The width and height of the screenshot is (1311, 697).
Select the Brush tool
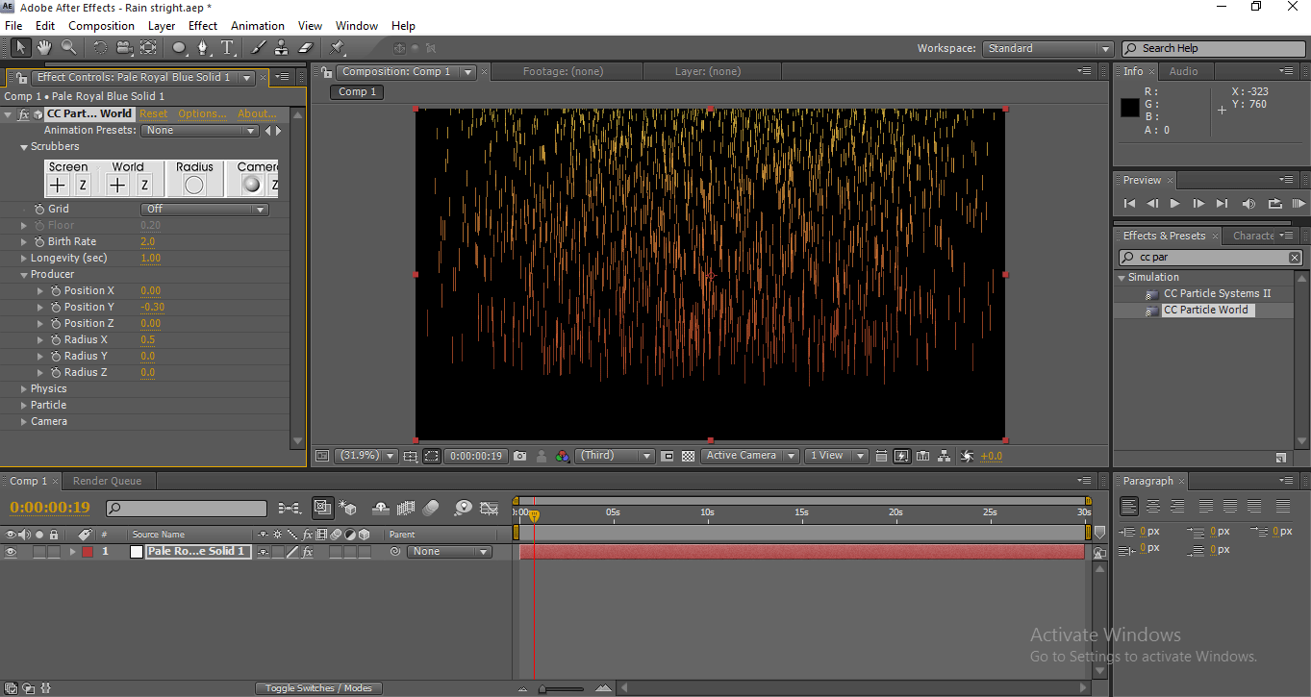[258, 47]
